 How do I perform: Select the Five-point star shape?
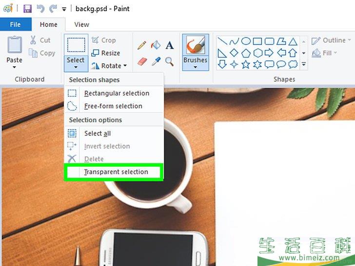[246, 65]
